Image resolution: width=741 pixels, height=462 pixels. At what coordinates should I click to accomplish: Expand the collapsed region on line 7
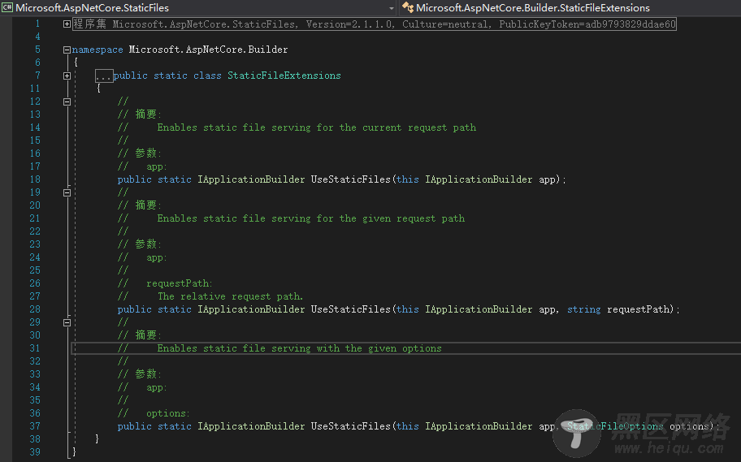click(67, 76)
